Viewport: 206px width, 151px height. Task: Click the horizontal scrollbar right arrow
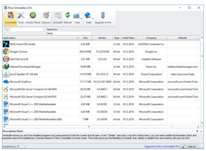198,127
